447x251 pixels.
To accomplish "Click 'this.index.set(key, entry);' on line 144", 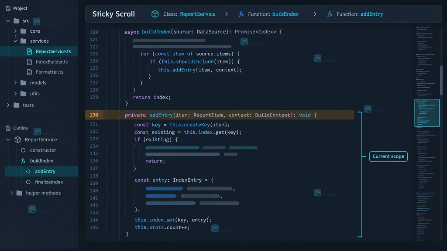I will [x=173, y=220].
